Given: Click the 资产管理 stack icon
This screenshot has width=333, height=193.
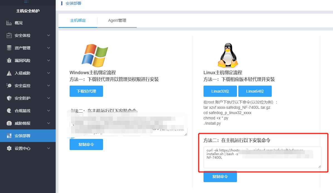Looking at the screenshot, I should tap(9, 48).
